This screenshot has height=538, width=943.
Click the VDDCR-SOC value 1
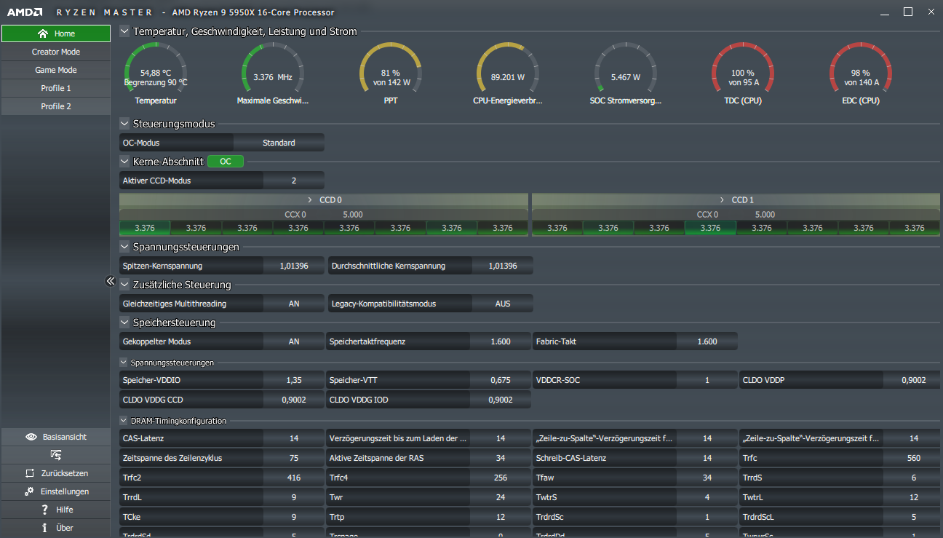[x=707, y=380]
